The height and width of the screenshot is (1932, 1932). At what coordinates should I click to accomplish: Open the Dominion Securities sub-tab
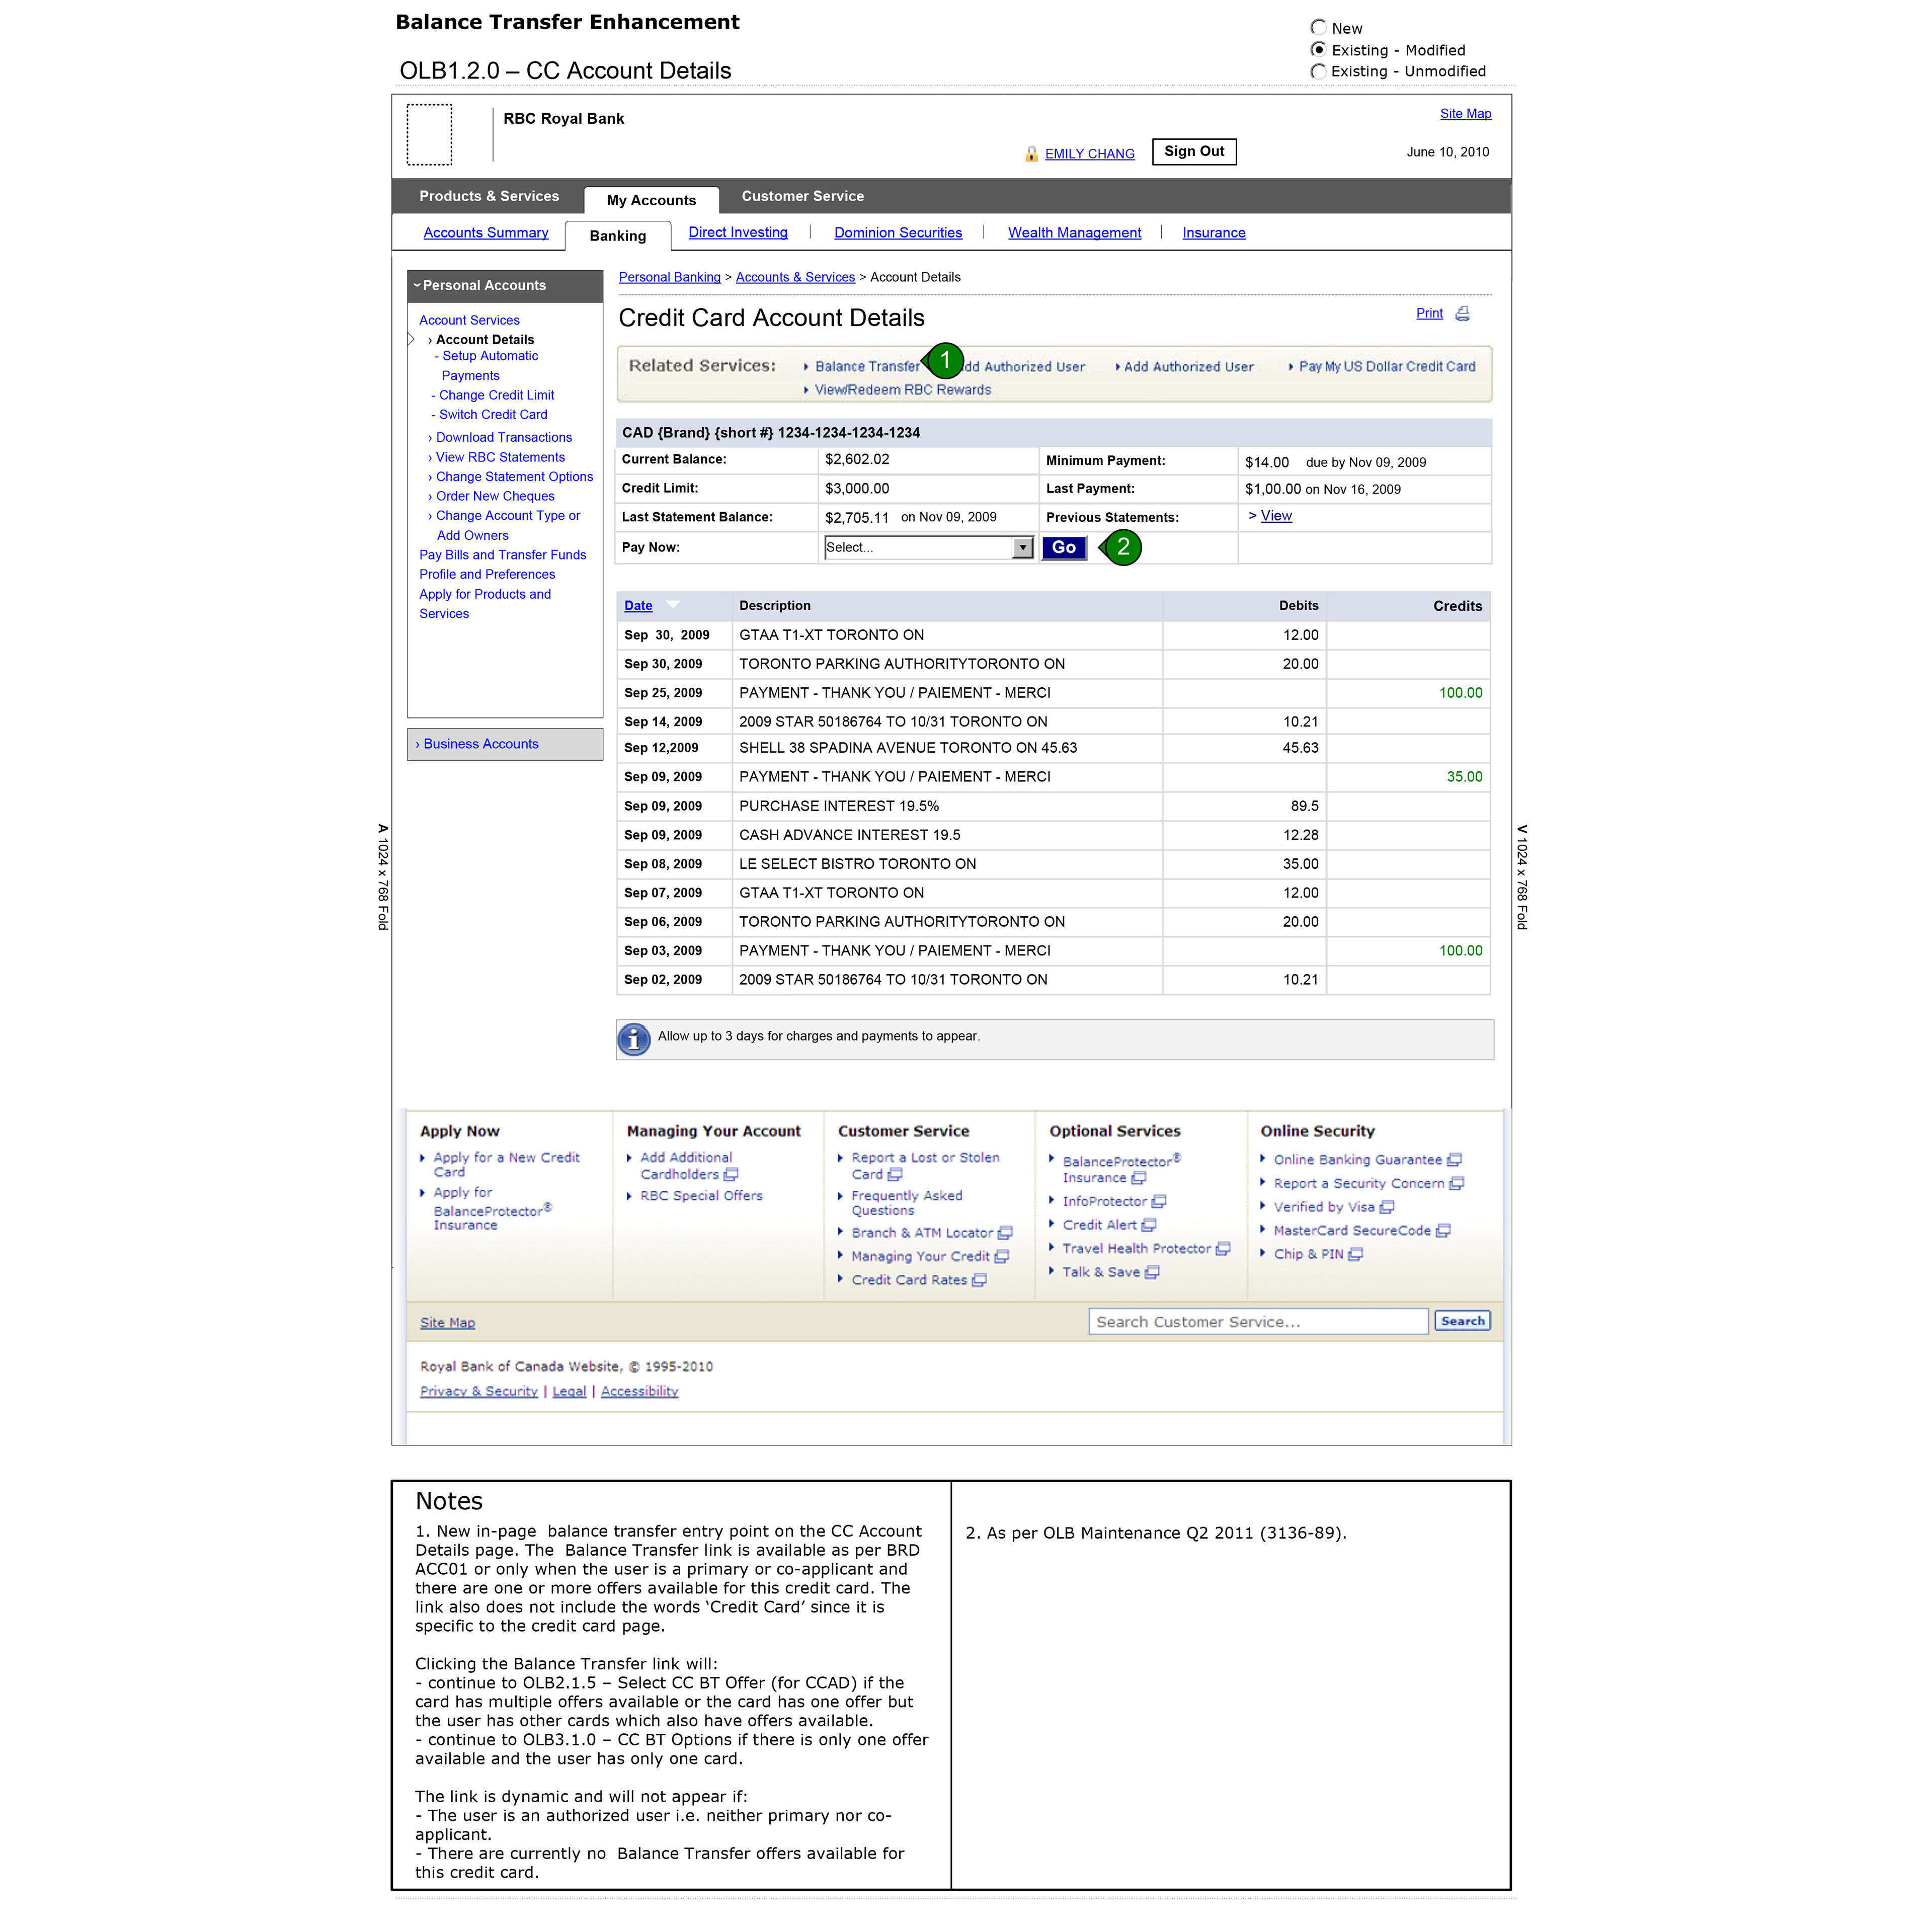(x=898, y=233)
